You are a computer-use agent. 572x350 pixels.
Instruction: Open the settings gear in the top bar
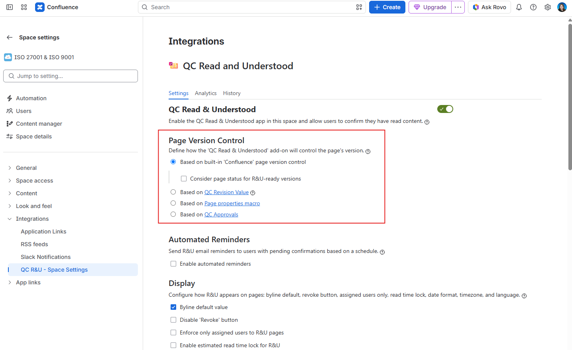548,7
